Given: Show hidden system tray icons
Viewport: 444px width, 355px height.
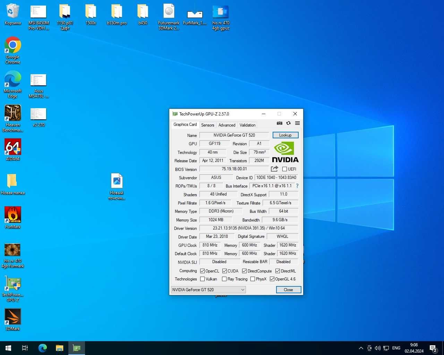Looking at the screenshot, I should tap(361, 348).
